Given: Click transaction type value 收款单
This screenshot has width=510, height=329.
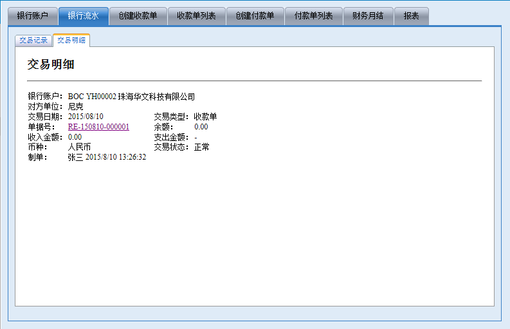Looking at the screenshot, I should click(205, 117).
